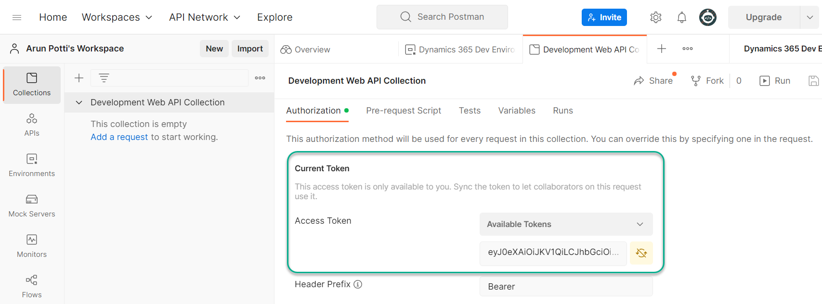Click the Import button
This screenshot has width=822, height=304.
point(250,49)
